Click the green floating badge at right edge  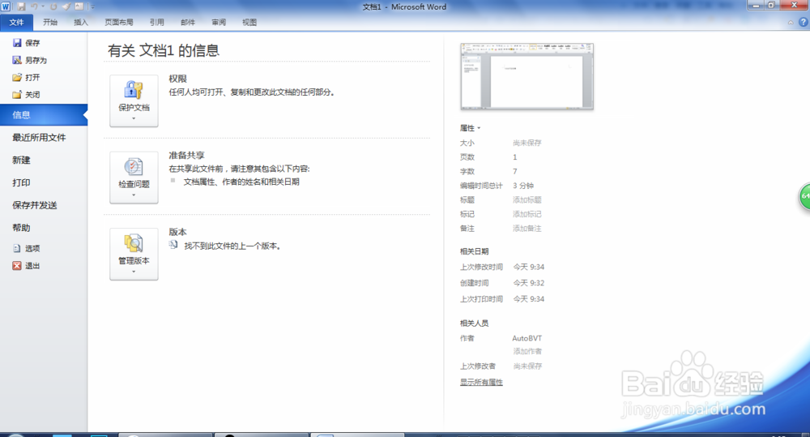[805, 196]
